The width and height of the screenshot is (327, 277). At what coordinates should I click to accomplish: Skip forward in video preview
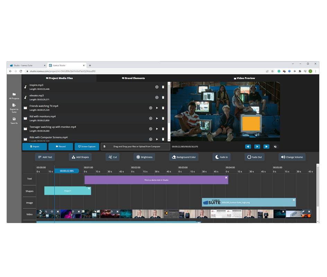tap(266, 147)
